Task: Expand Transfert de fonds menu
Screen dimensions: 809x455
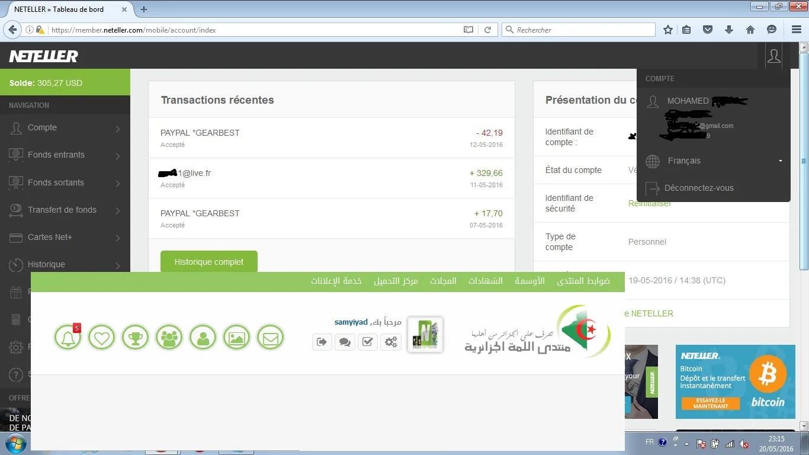Action: [65, 210]
